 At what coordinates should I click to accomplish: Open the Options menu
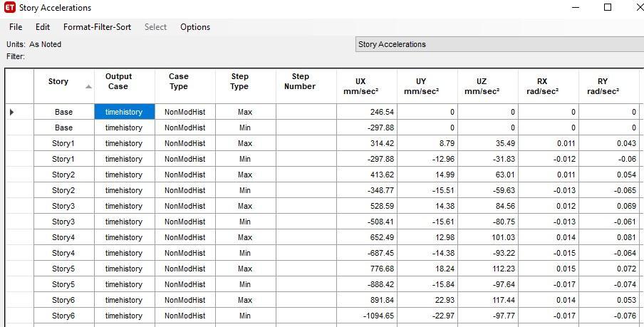[x=195, y=27]
